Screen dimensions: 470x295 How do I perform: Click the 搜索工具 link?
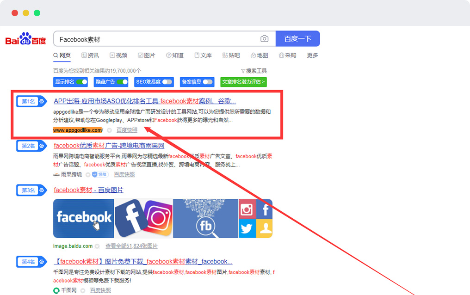(x=256, y=71)
